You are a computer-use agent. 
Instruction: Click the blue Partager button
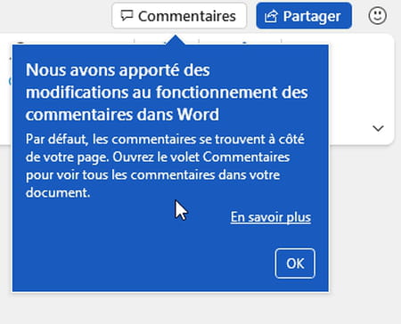click(304, 16)
